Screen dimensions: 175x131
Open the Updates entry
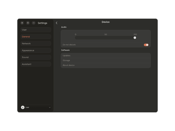pyautogui.click(x=106, y=56)
